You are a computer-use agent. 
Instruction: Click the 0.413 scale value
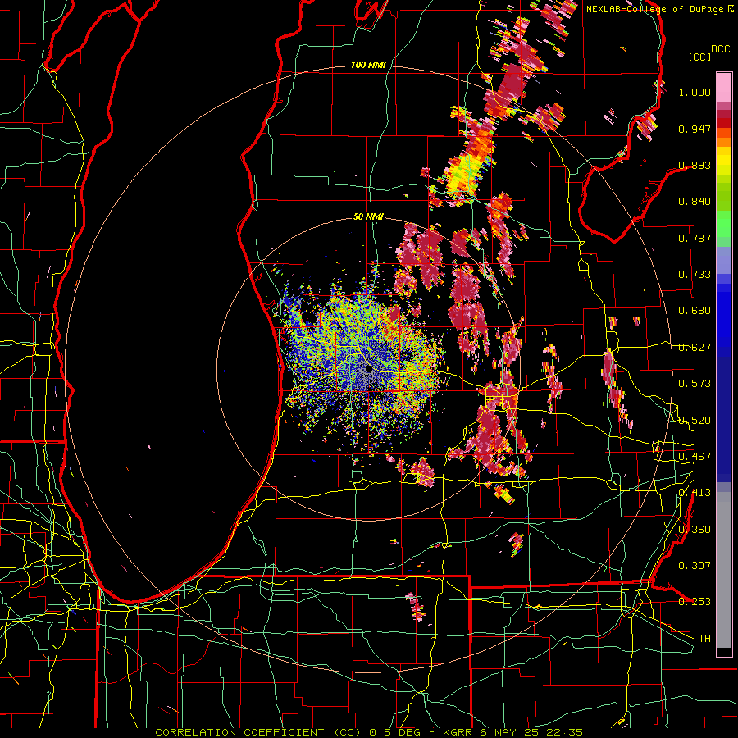[695, 493]
